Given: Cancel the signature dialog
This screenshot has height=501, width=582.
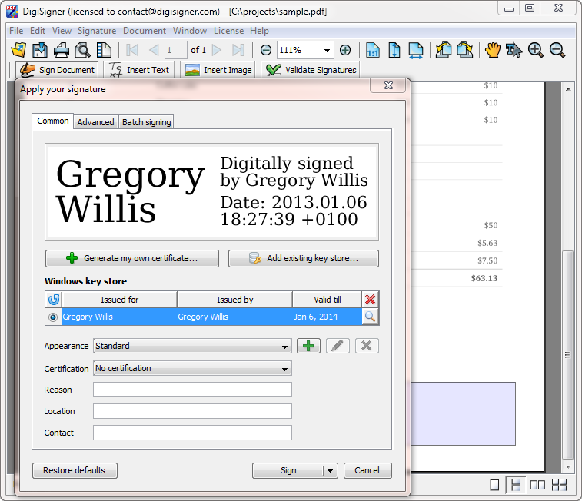Looking at the screenshot, I should pyautogui.click(x=367, y=471).
